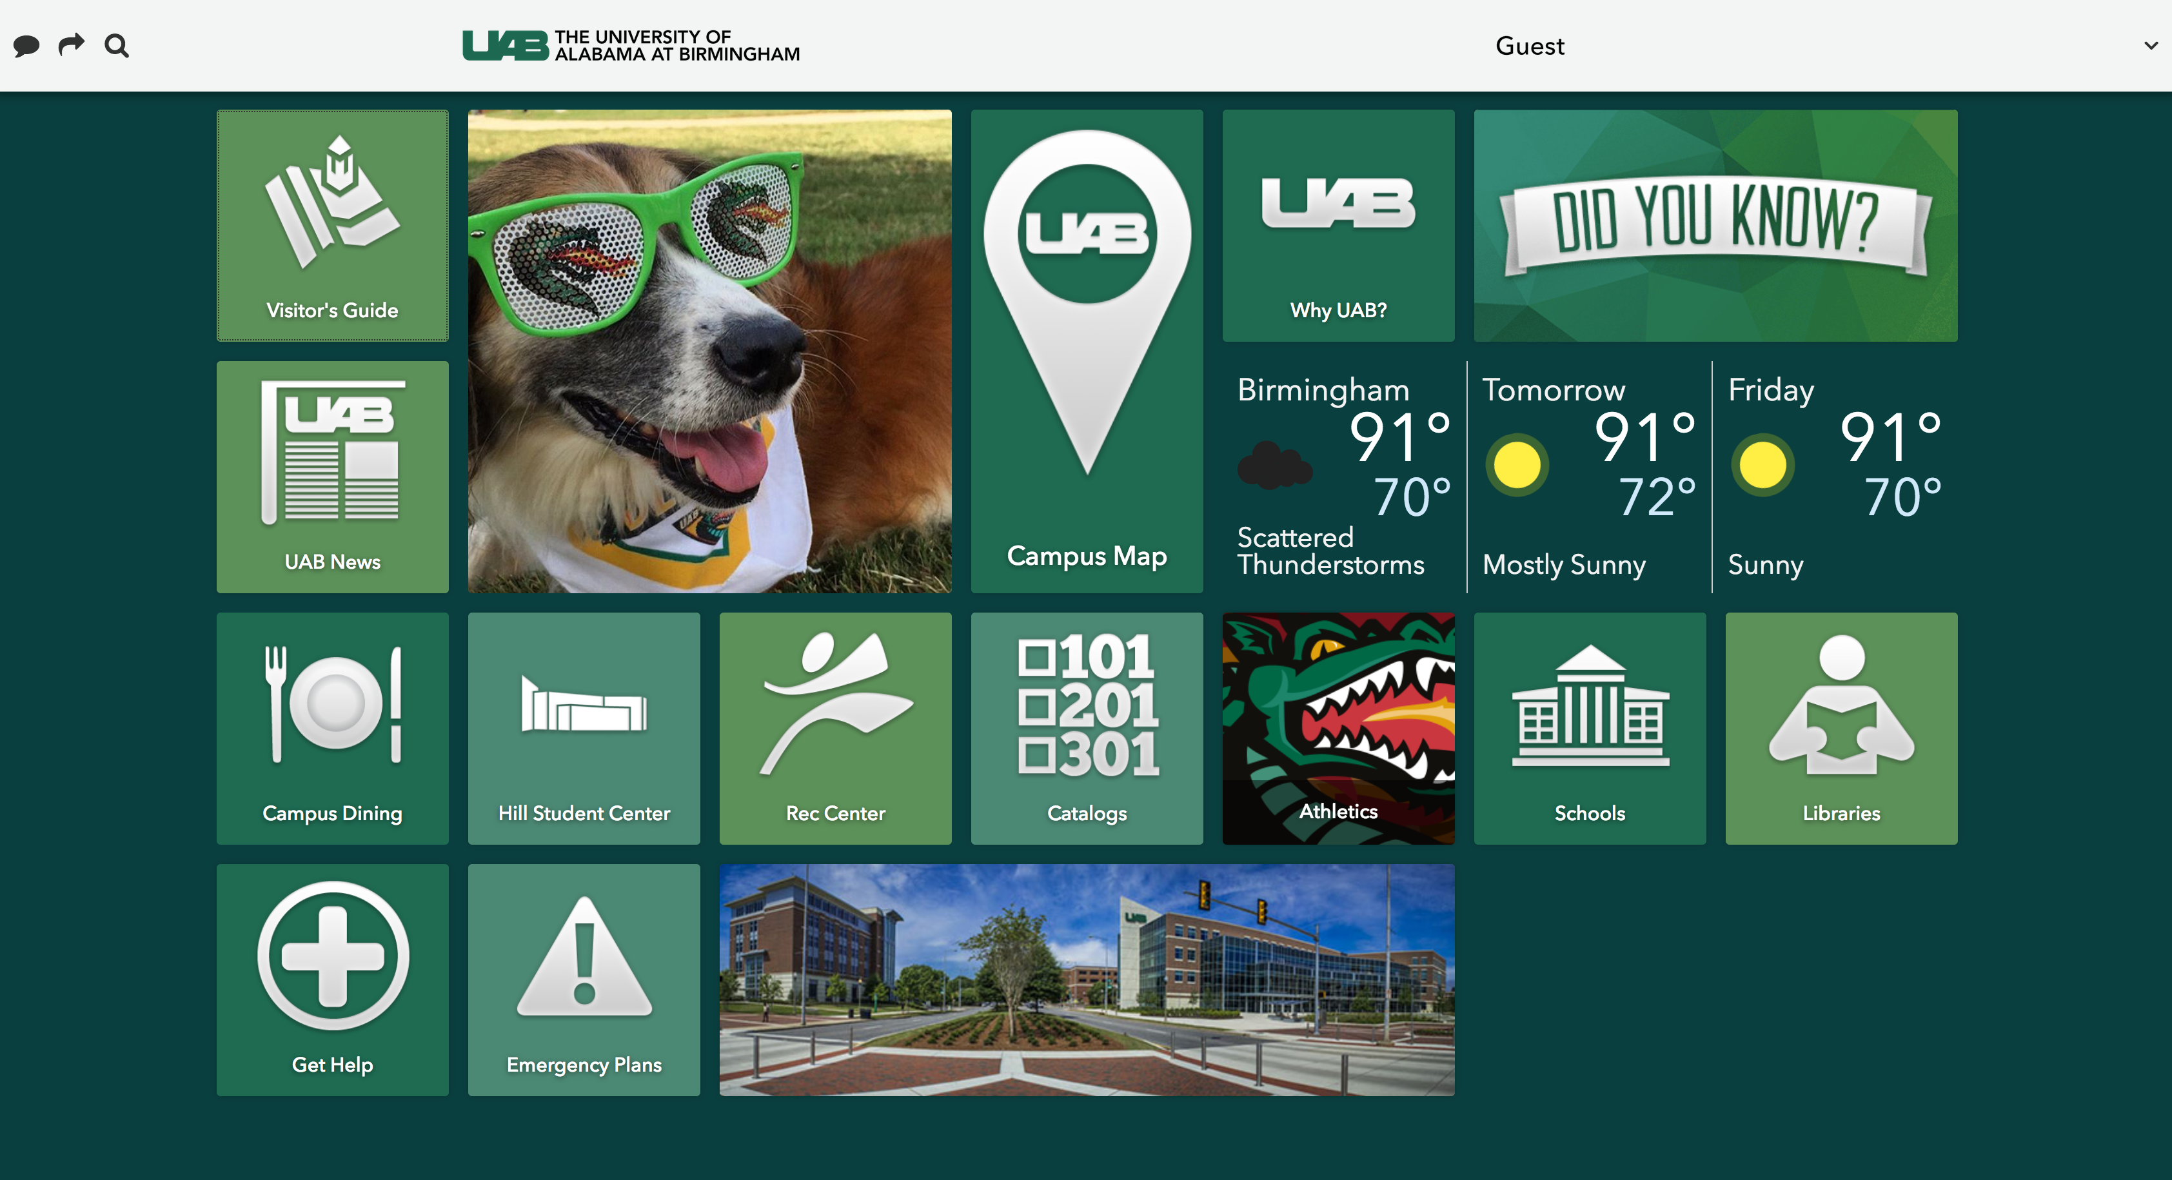Open the Athletics dragon tile
The image size is (2172, 1180).
pos(1338,727)
